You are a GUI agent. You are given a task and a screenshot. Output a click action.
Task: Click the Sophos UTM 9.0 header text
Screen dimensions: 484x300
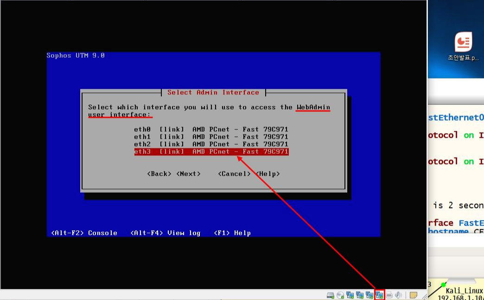(76, 55)
